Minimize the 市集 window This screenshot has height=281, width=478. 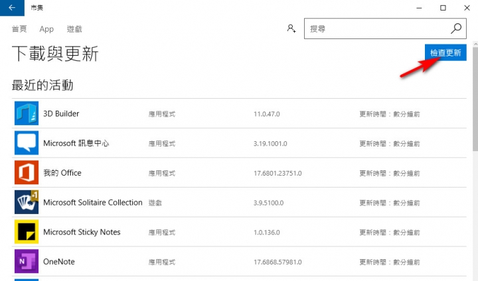tap(419, 8)
